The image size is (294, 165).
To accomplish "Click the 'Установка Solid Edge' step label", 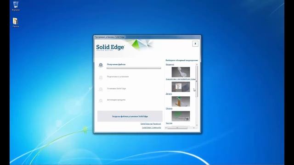I will [x=116, y=88].
